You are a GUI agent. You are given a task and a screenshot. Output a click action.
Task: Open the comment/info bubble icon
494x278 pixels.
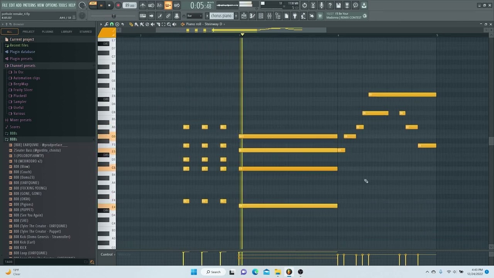(x=355, y=5)
